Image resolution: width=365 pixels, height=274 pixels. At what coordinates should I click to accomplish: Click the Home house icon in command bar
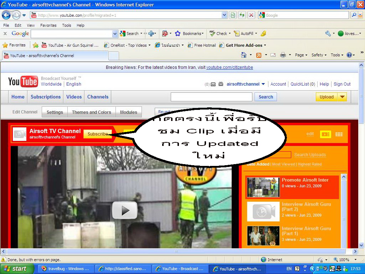point(244,55)
